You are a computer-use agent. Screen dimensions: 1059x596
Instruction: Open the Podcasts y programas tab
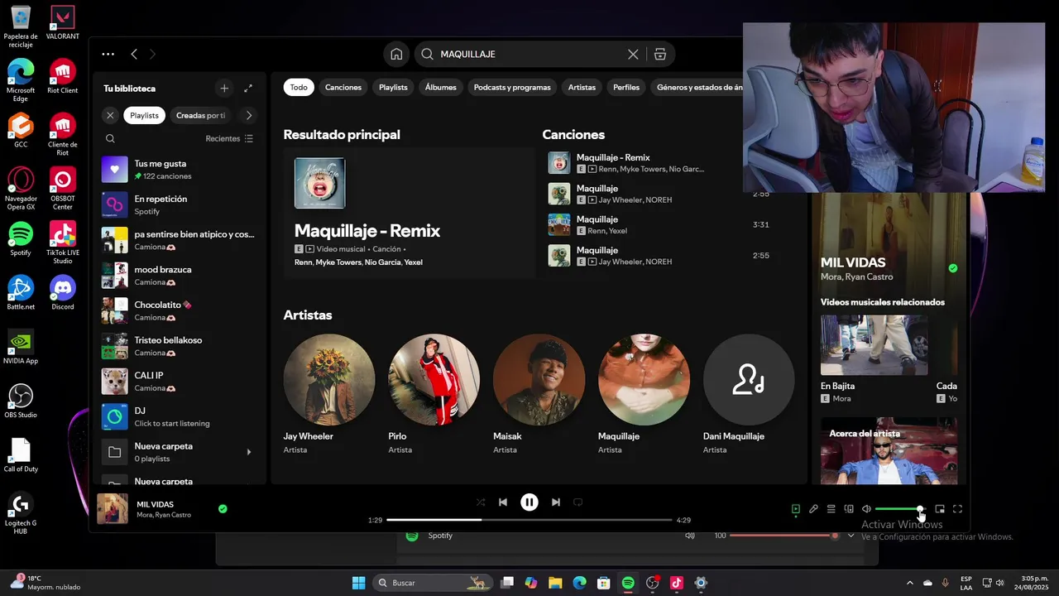(x=512, y=87)
